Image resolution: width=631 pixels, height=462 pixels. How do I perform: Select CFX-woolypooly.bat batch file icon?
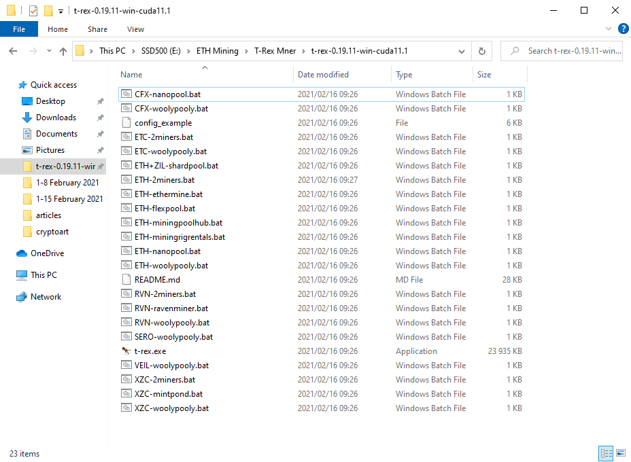click(126, 108)
